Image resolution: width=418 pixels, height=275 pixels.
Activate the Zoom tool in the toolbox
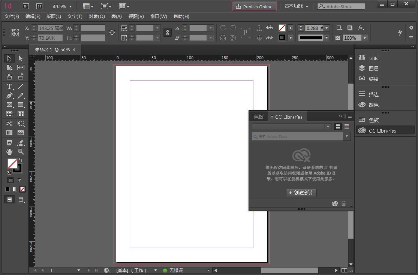click(x=21, y=152)
